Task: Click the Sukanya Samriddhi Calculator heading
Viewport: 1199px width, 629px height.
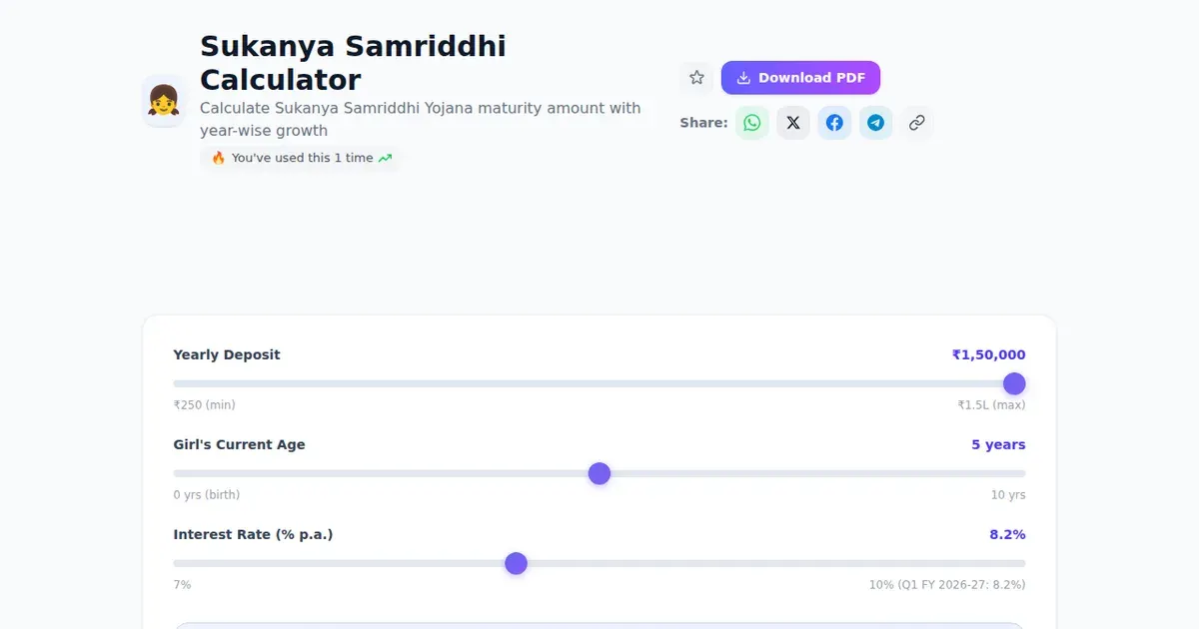Action: tap(353, 62)
